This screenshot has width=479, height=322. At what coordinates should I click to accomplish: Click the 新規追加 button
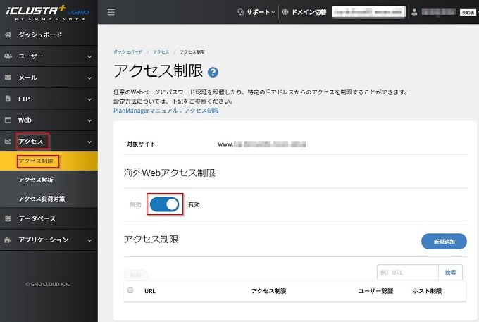coord(444,242)
